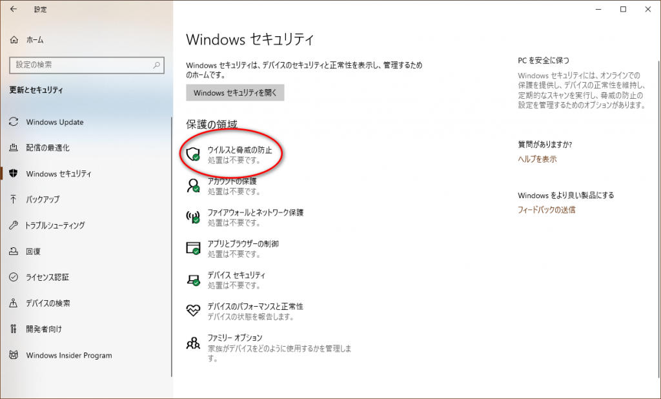Click the search magnifier icon
Viewport: 661px width, 399px height.
pyautogui.click(x=156, y=65)
